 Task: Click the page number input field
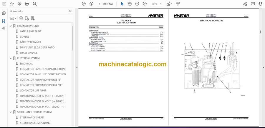coord(100,4)
